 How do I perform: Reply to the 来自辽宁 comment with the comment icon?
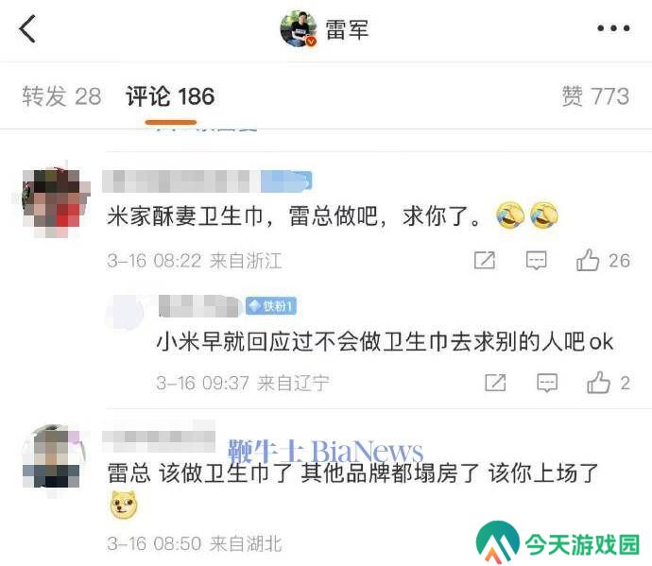click(x=547, y=383)
